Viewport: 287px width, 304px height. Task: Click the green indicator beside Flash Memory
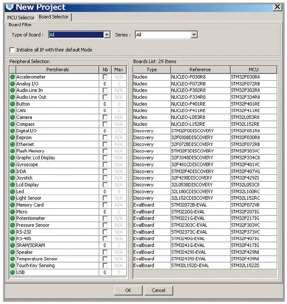[13, 151]
